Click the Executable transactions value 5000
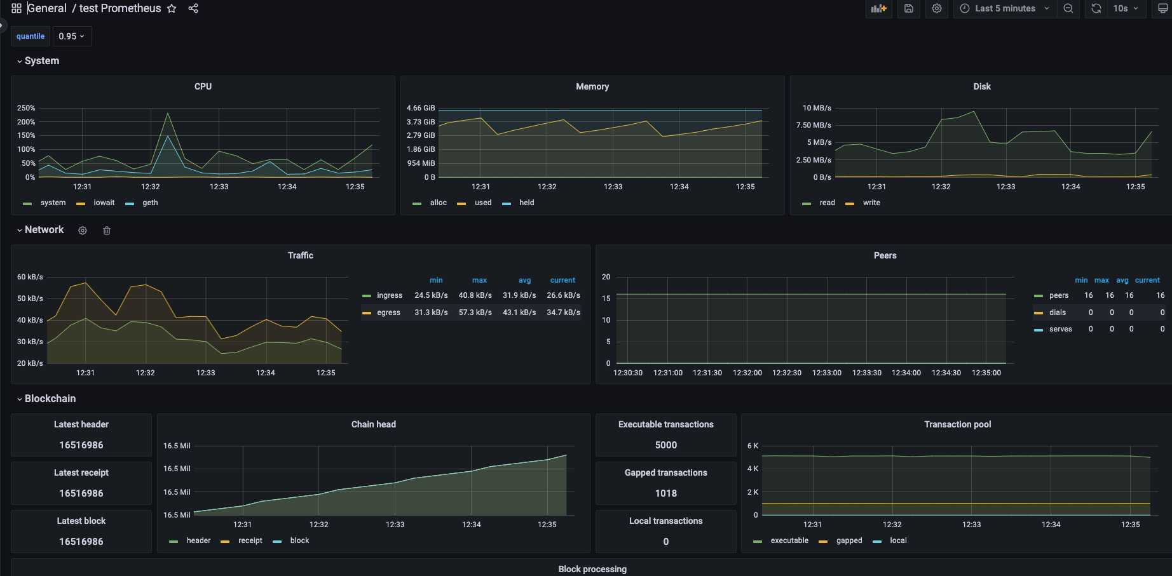This screenshot has height=576, width=1172. [666, 445]
